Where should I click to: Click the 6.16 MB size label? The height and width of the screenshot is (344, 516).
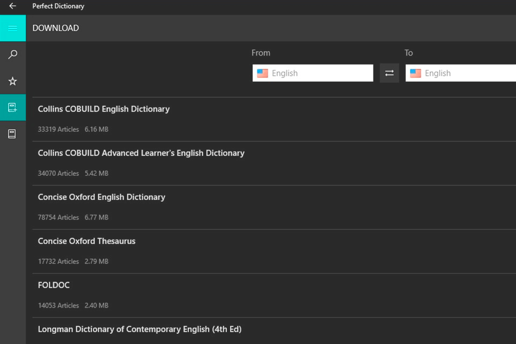(x=96, y=130)
